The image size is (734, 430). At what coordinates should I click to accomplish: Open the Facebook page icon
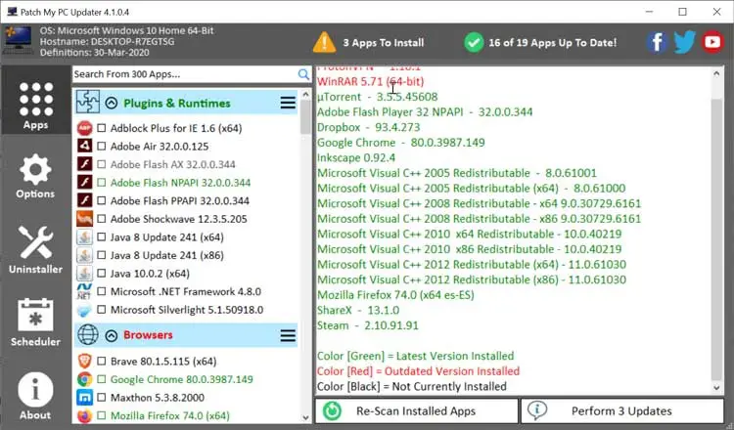[657, 43]
